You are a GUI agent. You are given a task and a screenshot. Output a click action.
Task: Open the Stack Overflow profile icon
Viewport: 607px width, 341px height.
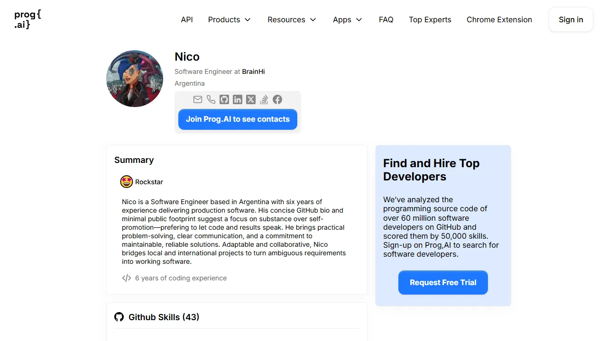point(264,99)
